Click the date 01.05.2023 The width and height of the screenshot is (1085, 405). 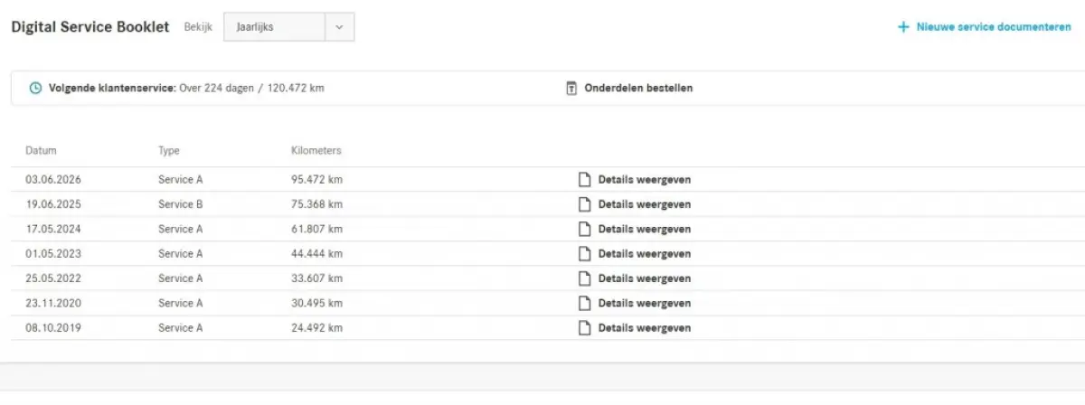[x=53, y=254]
